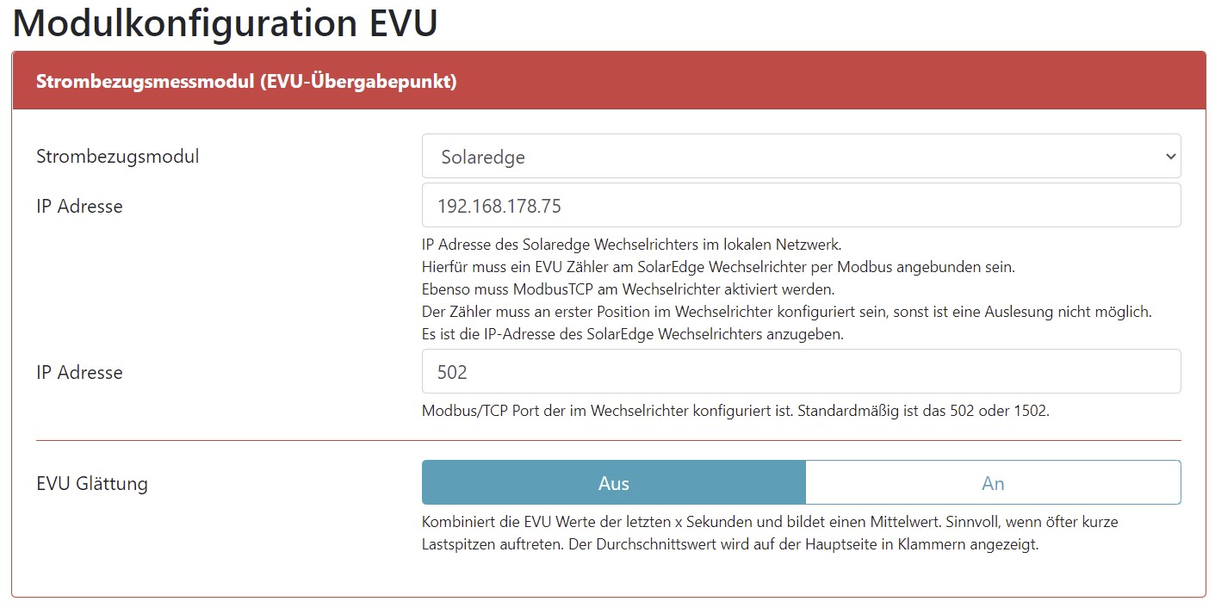Click the chevron arrow of the Solaredge select
Screen dimensions: 1215x608
[1169, 157]
